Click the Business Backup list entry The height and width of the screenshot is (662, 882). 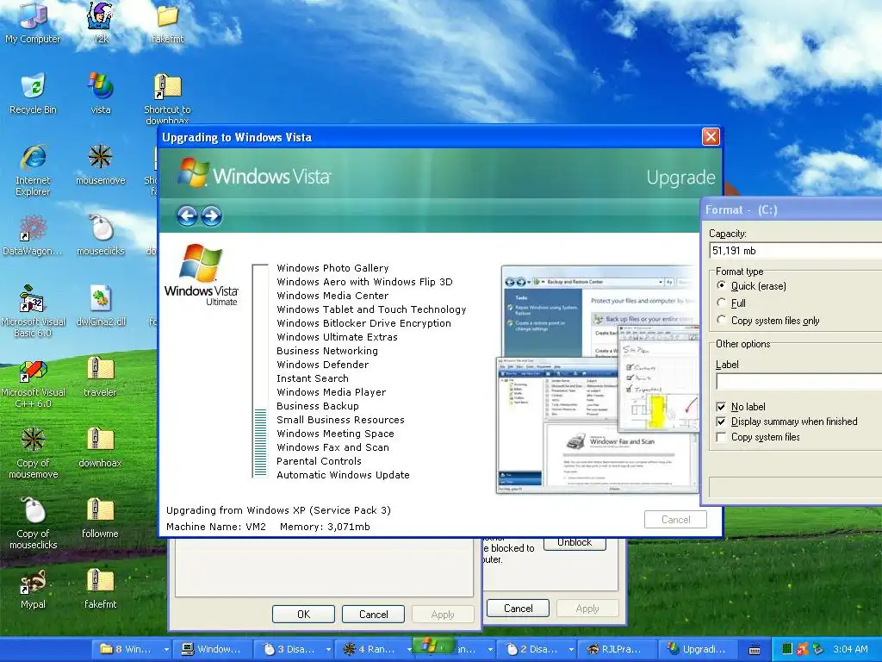[x=317, y=406]
